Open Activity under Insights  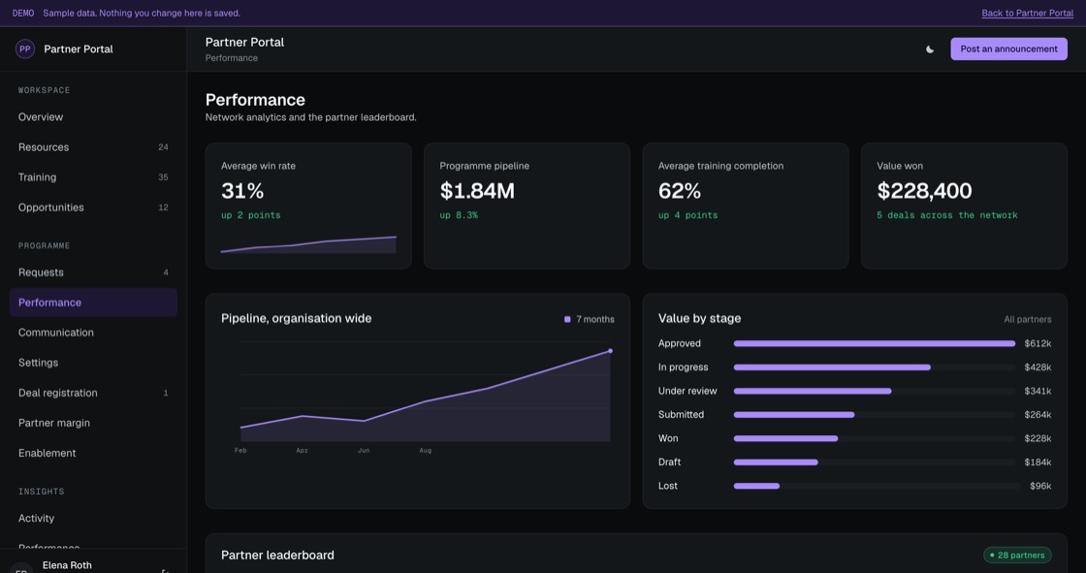(93, 519)
